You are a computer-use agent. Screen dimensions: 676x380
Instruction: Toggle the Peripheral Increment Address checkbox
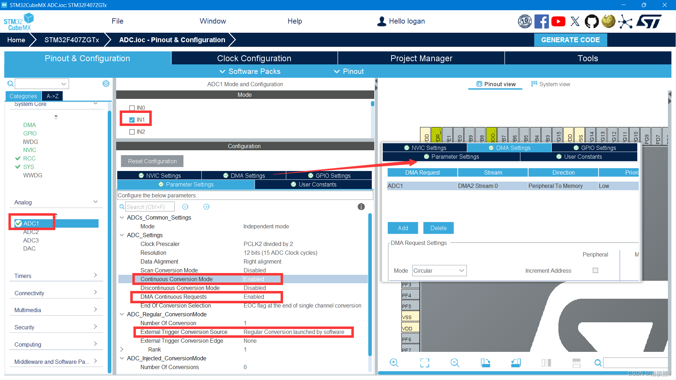(595, 271)
